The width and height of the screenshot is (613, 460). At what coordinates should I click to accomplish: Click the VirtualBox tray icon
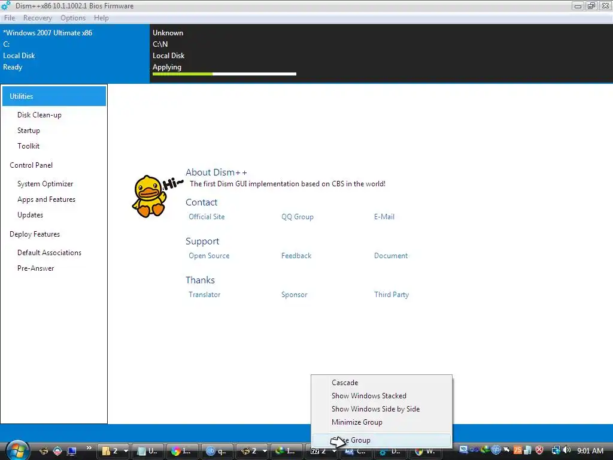(463, 450)
